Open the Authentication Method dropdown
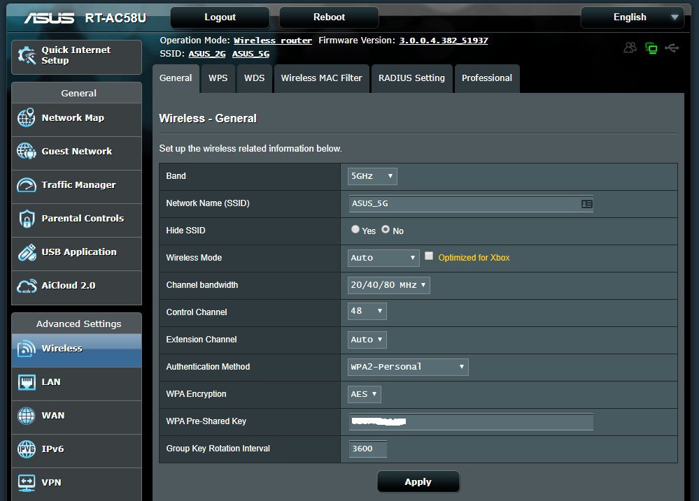 pos(408,367)
